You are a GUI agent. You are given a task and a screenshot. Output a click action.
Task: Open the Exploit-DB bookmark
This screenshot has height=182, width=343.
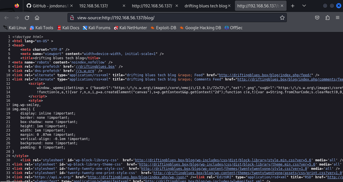pyautogui.click(x=163, y=28)
